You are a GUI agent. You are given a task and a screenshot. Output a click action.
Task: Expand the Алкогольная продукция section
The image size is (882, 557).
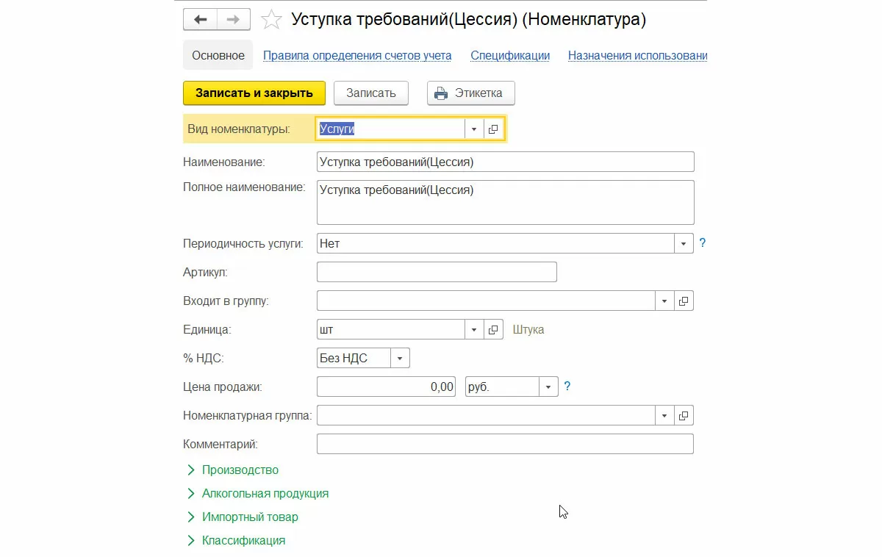258,494
